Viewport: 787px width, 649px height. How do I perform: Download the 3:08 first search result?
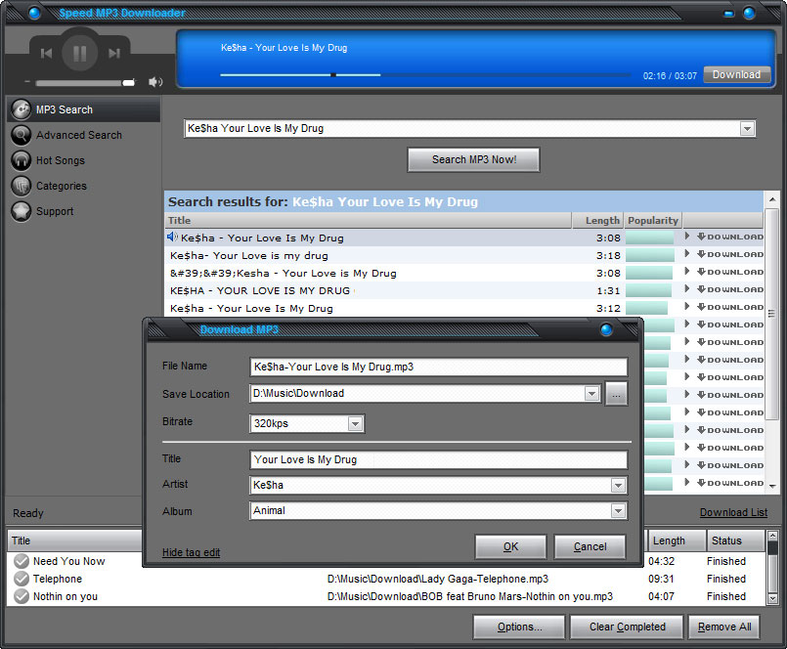730,237
